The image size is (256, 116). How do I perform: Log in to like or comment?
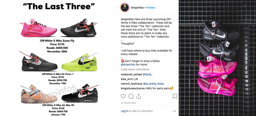[x=125, y=111]
